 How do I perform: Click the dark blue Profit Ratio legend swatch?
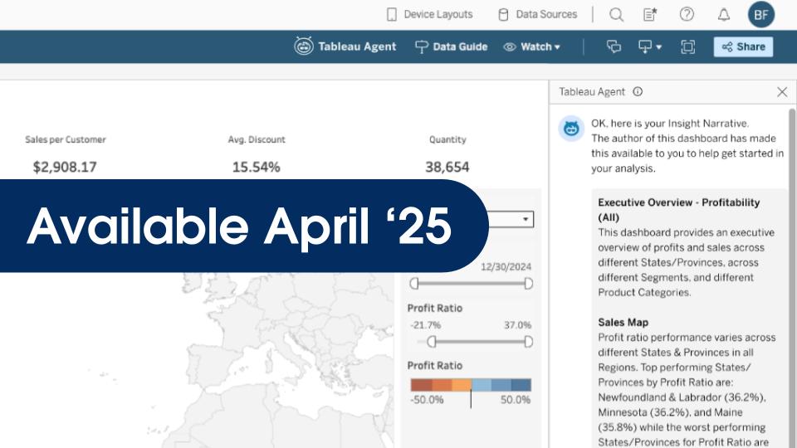(x=521, y=385)
